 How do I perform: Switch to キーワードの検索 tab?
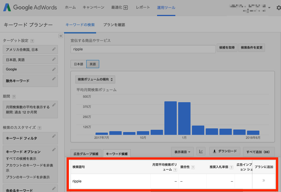tap(80, 24)
